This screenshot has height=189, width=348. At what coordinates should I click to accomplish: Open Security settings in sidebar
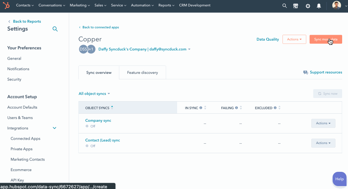[x=14, y=79]
